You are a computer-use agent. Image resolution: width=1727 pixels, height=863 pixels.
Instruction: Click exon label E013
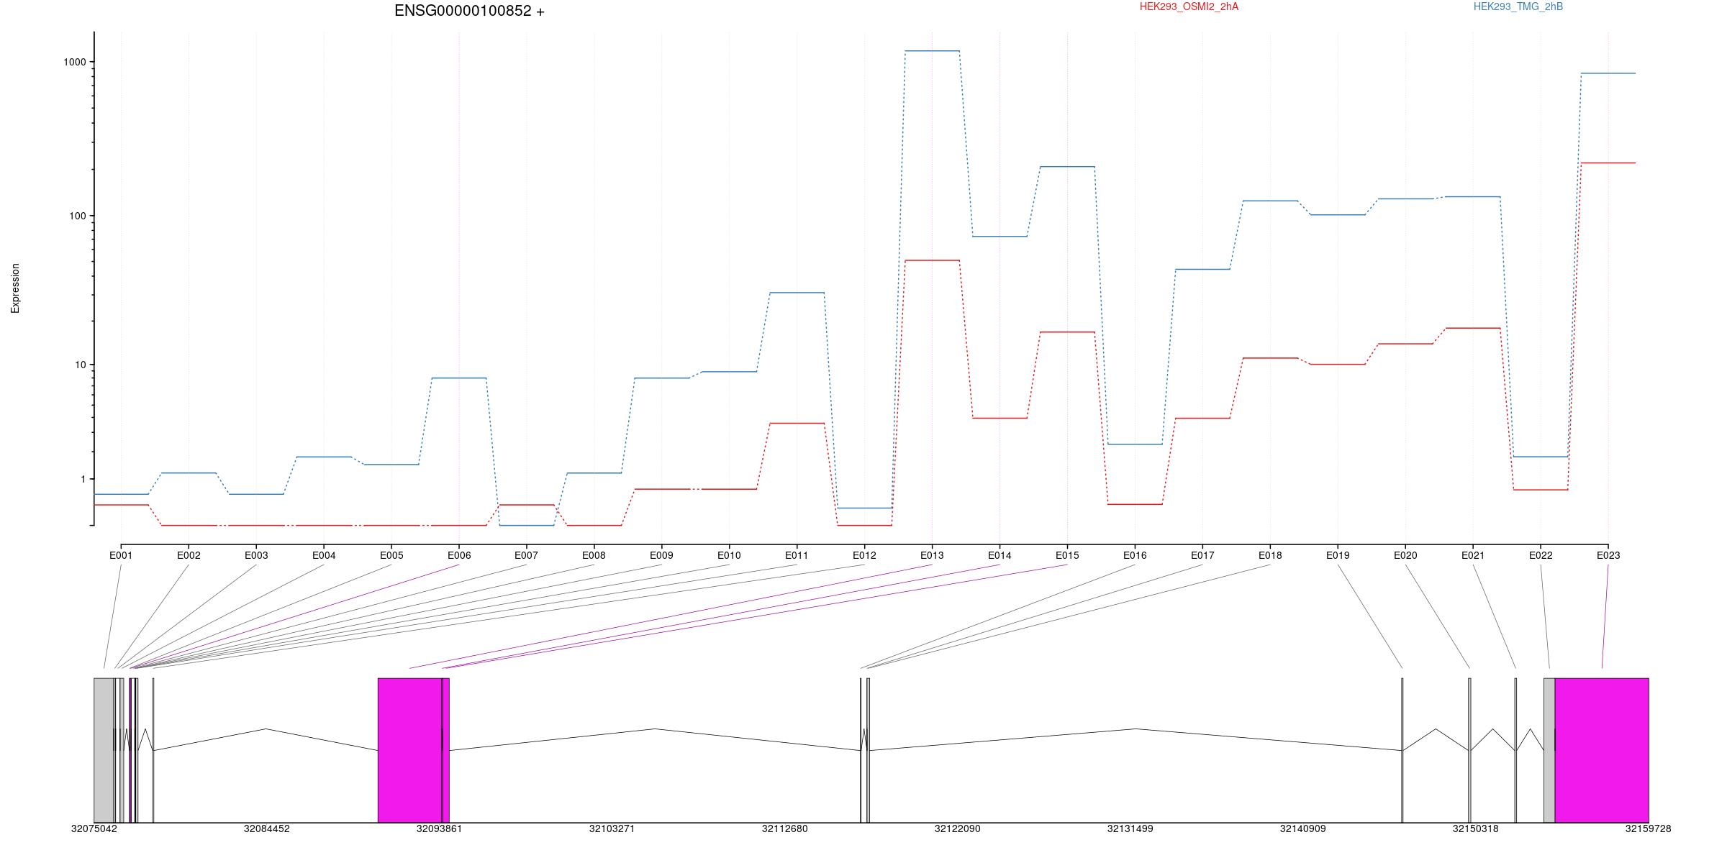932,555
